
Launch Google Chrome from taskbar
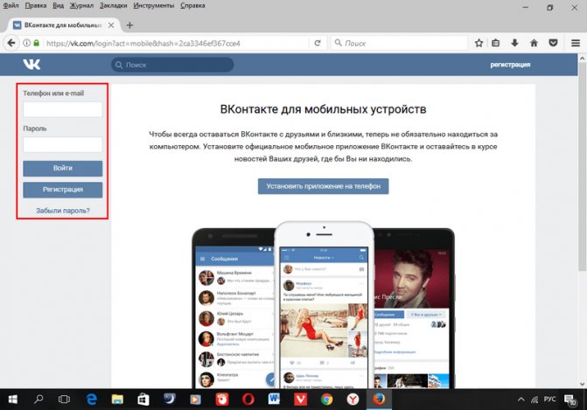326,400
